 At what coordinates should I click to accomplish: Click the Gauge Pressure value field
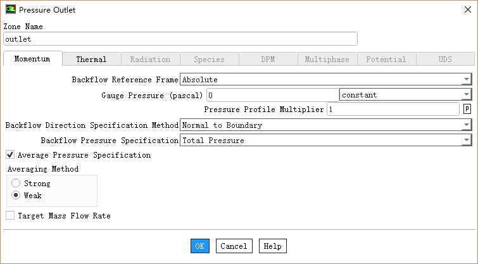pyautogui.click(x=272, y=95)
